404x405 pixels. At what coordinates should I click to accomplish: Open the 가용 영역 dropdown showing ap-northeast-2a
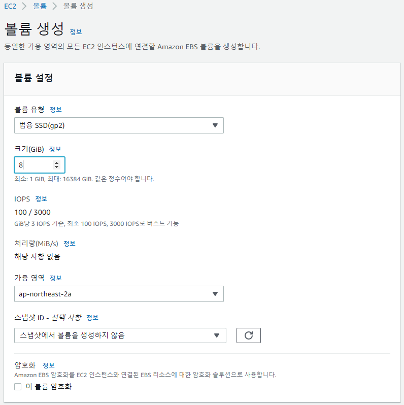(119, 294)
